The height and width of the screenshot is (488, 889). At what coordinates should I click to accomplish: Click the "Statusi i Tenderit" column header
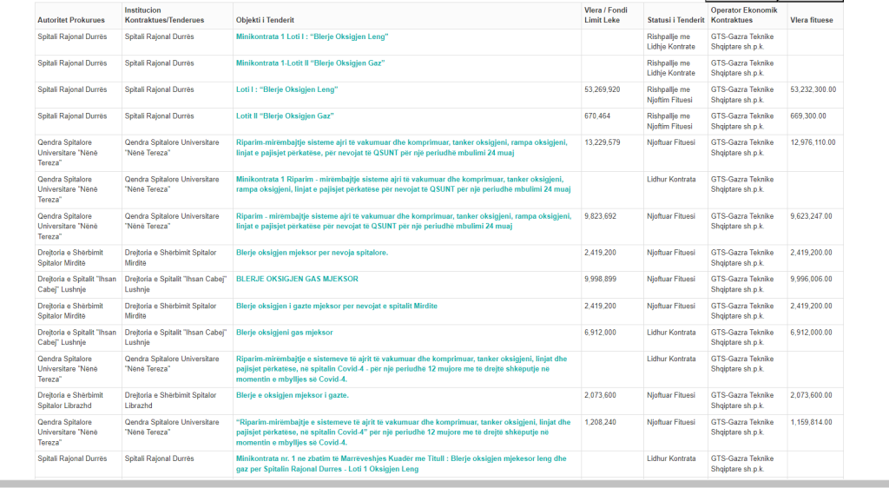point(675,19)
